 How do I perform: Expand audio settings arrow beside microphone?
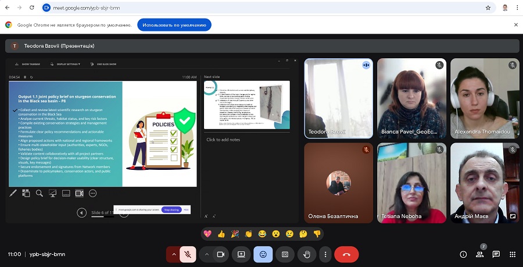click(x=173, y=254)
